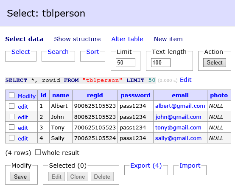
Task: Open the Alter table tab
Action: pos(127,39)
